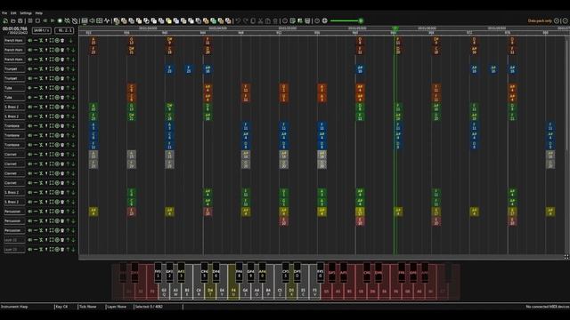The width and height of the screenshot is (570, 320).
Task: Lock the Layer 23 row
Action: point(41,249)
